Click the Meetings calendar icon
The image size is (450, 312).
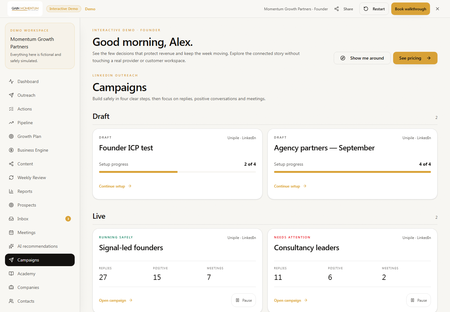pyautogui.click(x=11, y=232)
